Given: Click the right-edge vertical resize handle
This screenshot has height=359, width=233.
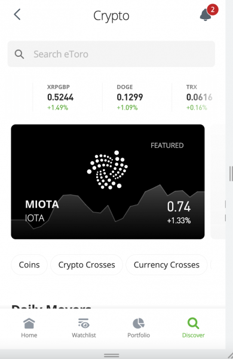Looking at the screenshot, I should coord(231,174).
